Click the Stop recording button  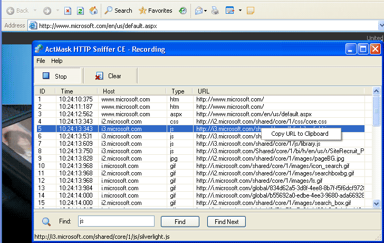click(57, 76)
